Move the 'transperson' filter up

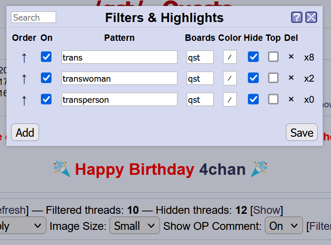[24, 100]
